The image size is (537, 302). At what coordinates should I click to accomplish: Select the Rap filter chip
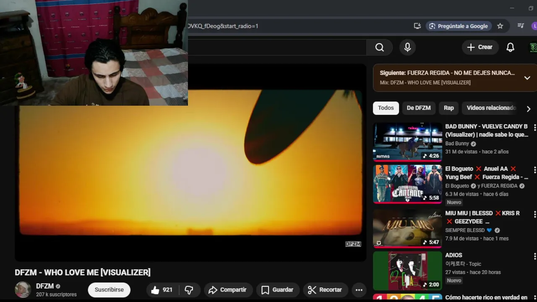point(448,108)
